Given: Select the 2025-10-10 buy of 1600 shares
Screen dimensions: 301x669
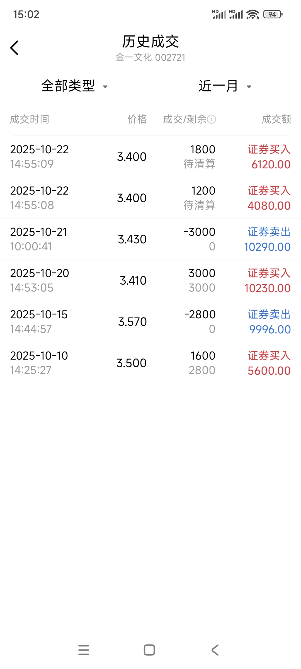Looking at the screenshot, I should tap(151, 363).
